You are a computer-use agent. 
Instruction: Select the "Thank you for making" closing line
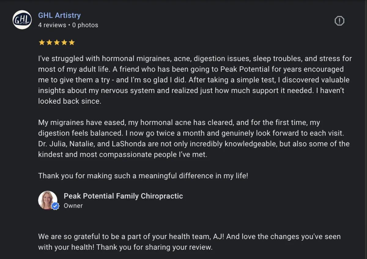tap(143, 176)
